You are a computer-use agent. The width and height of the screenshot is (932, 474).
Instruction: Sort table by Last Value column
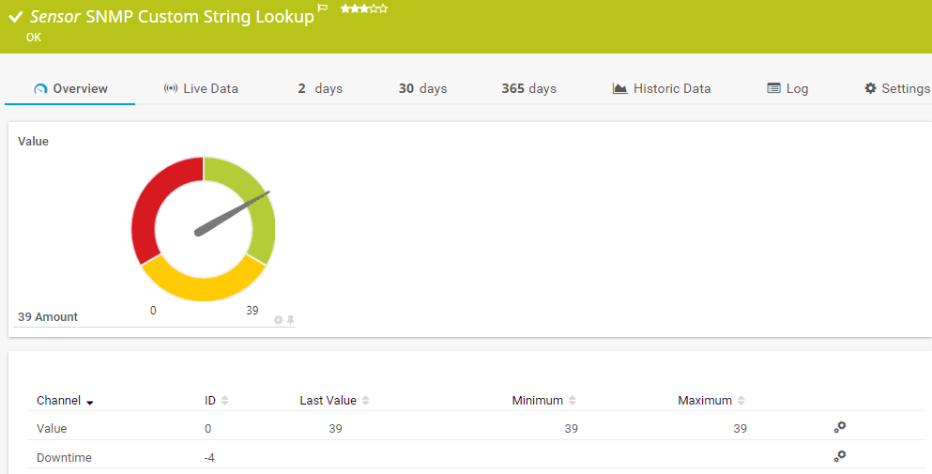coord(365,401)
